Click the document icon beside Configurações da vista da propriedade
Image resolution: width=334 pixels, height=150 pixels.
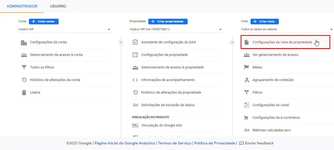246,42
